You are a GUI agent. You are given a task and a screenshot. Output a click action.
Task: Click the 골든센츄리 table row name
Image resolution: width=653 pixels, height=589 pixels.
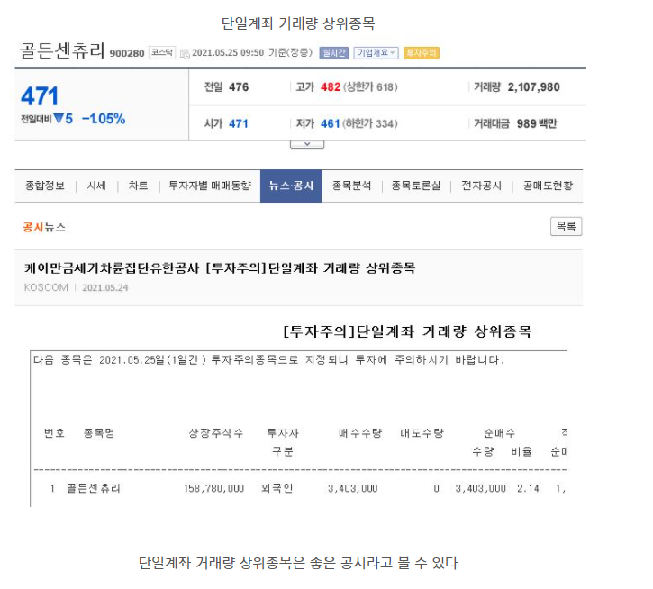coord(94,488)
